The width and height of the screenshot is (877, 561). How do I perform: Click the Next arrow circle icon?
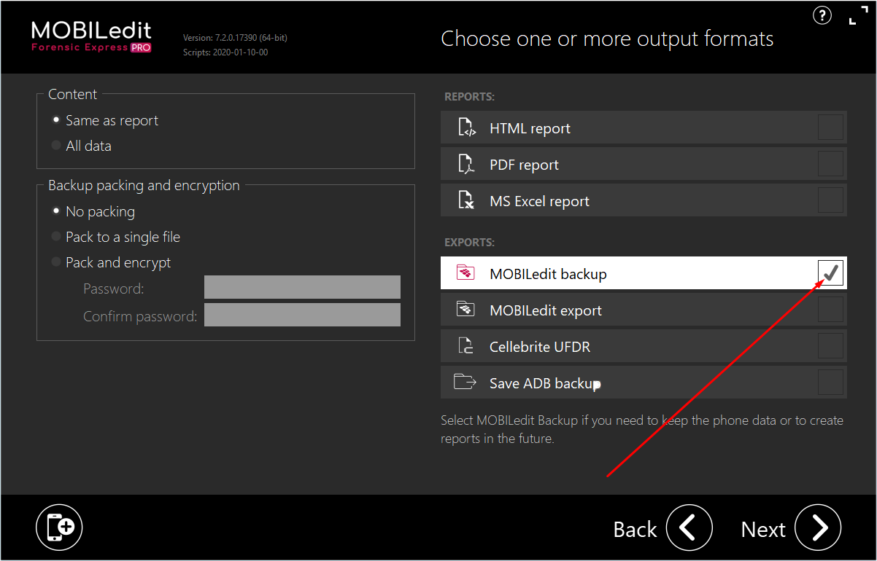click(818, 527)
